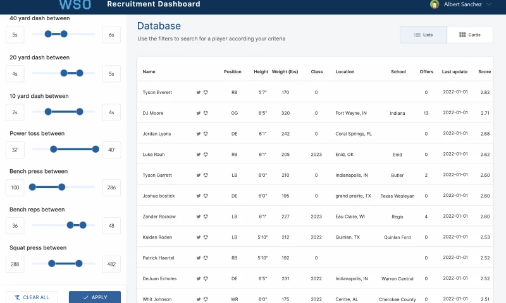506x303 pixels.
Task: Select the Lists view tab
Action: point(423,35)
